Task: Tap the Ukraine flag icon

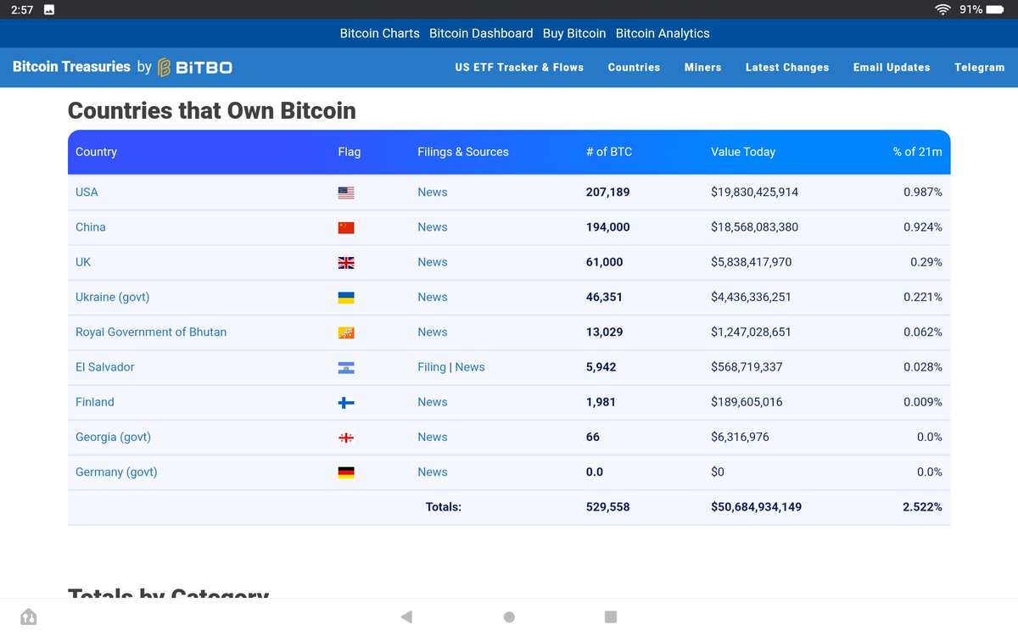Action: (x=346, y=298)
